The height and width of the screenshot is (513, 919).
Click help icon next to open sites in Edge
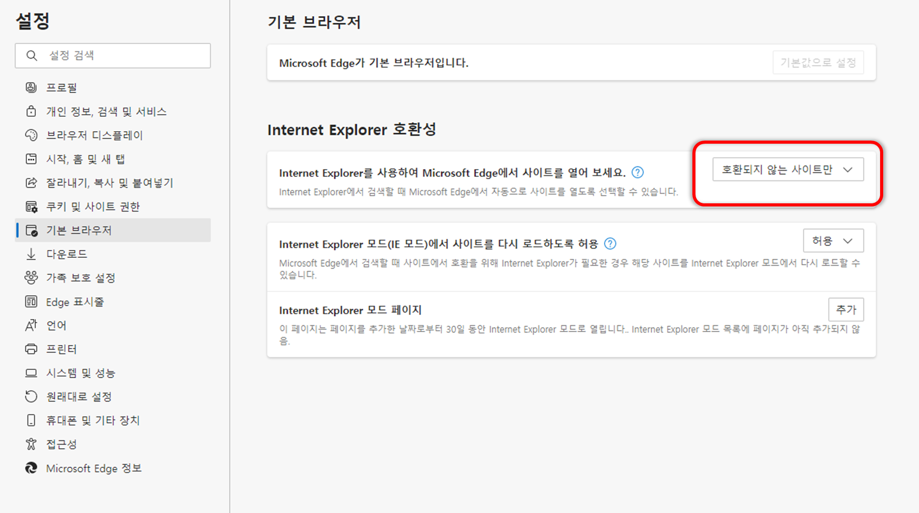pos(638,172)
